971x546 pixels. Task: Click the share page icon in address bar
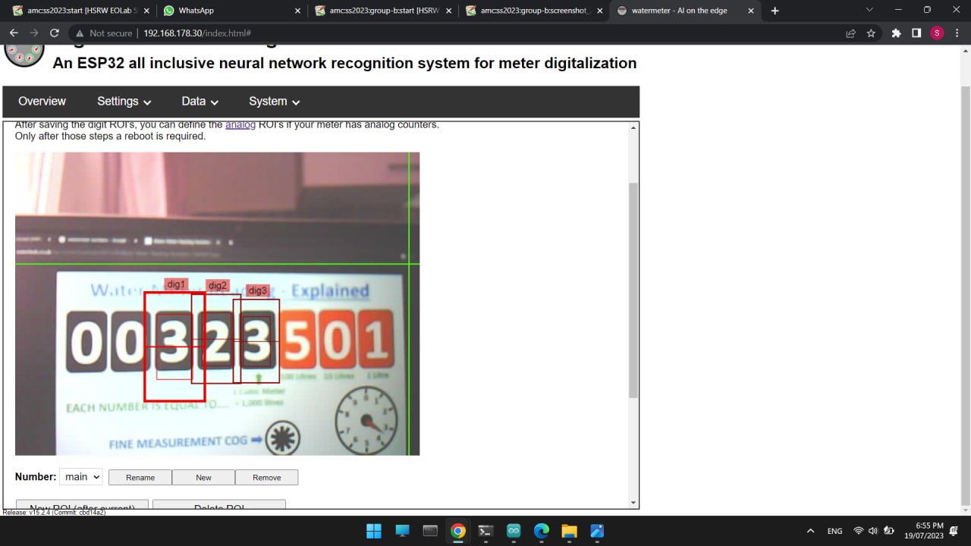pos(850,33)
